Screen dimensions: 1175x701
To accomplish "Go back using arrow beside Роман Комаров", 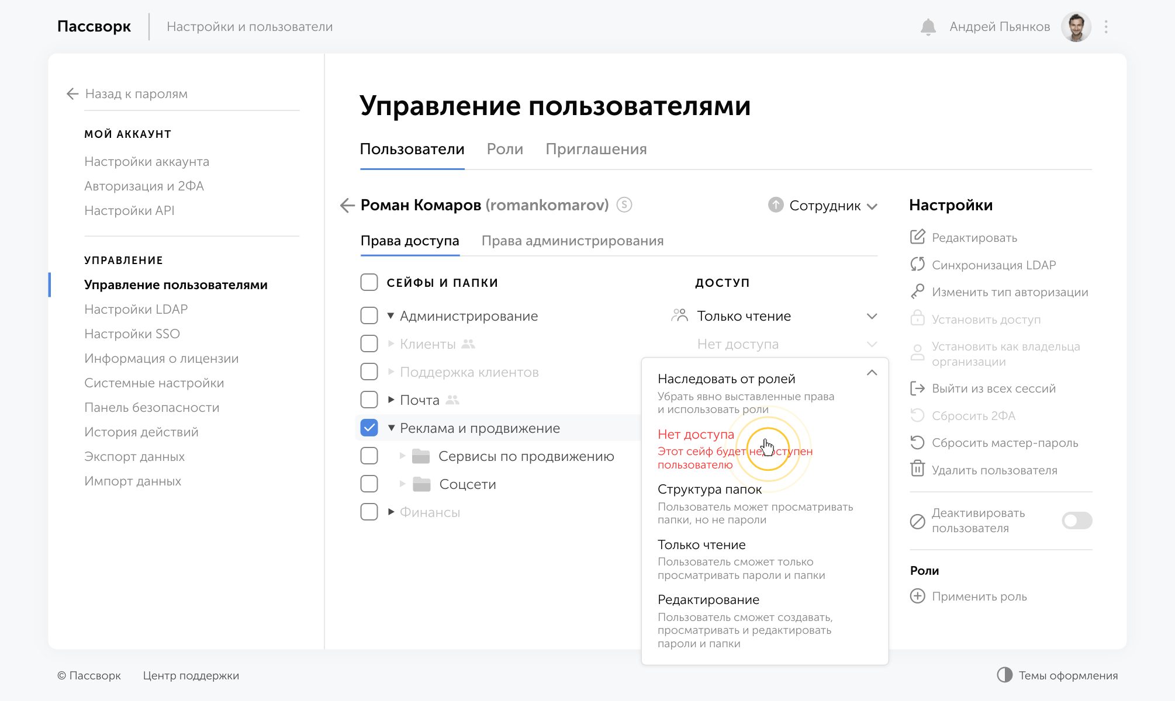I will [x=347, y=205].
